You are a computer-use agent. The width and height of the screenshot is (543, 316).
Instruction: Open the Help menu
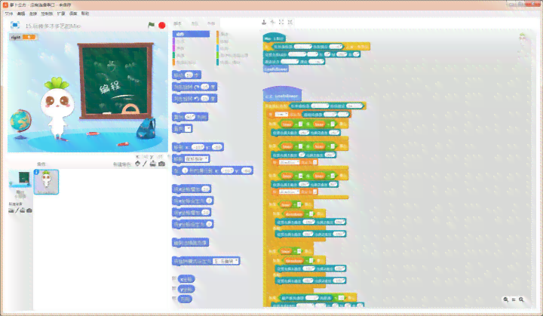pos(85,14)
